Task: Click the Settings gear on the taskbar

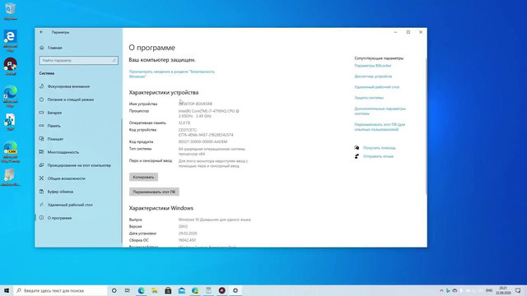Action: click(236, 290)
